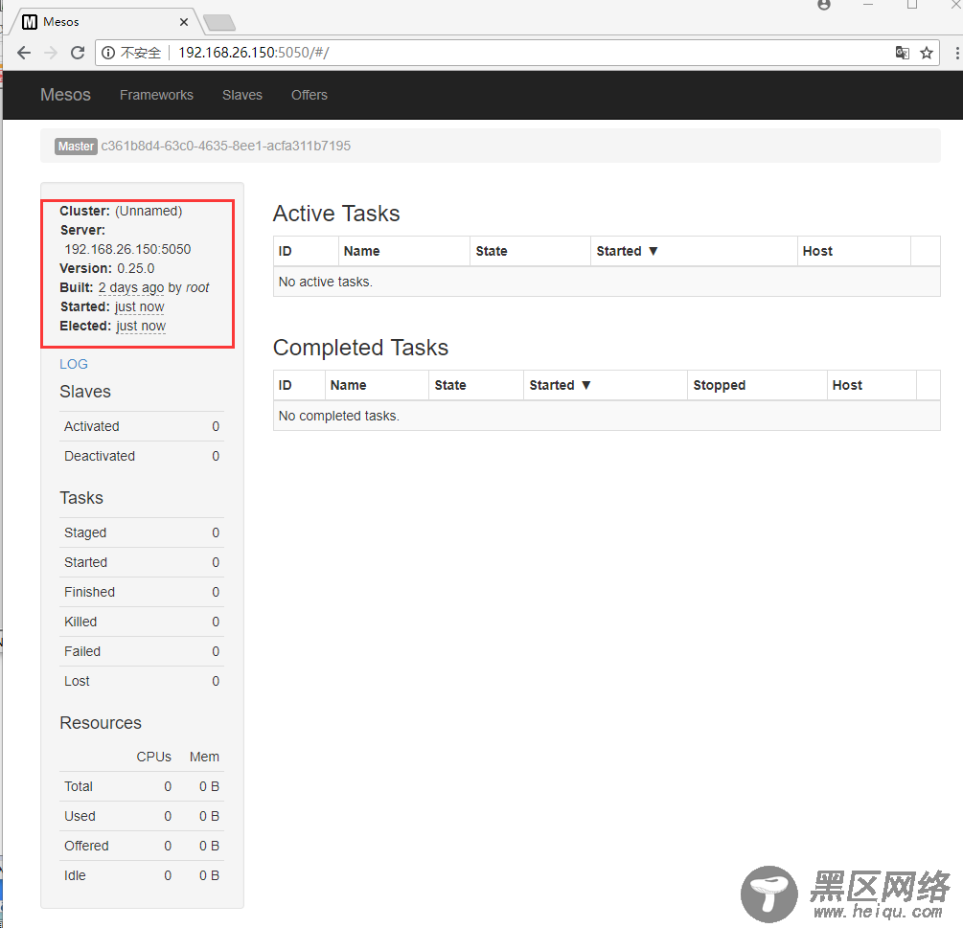Open the Frameworks page
The image size is (963, 928).
pos(156,95)
